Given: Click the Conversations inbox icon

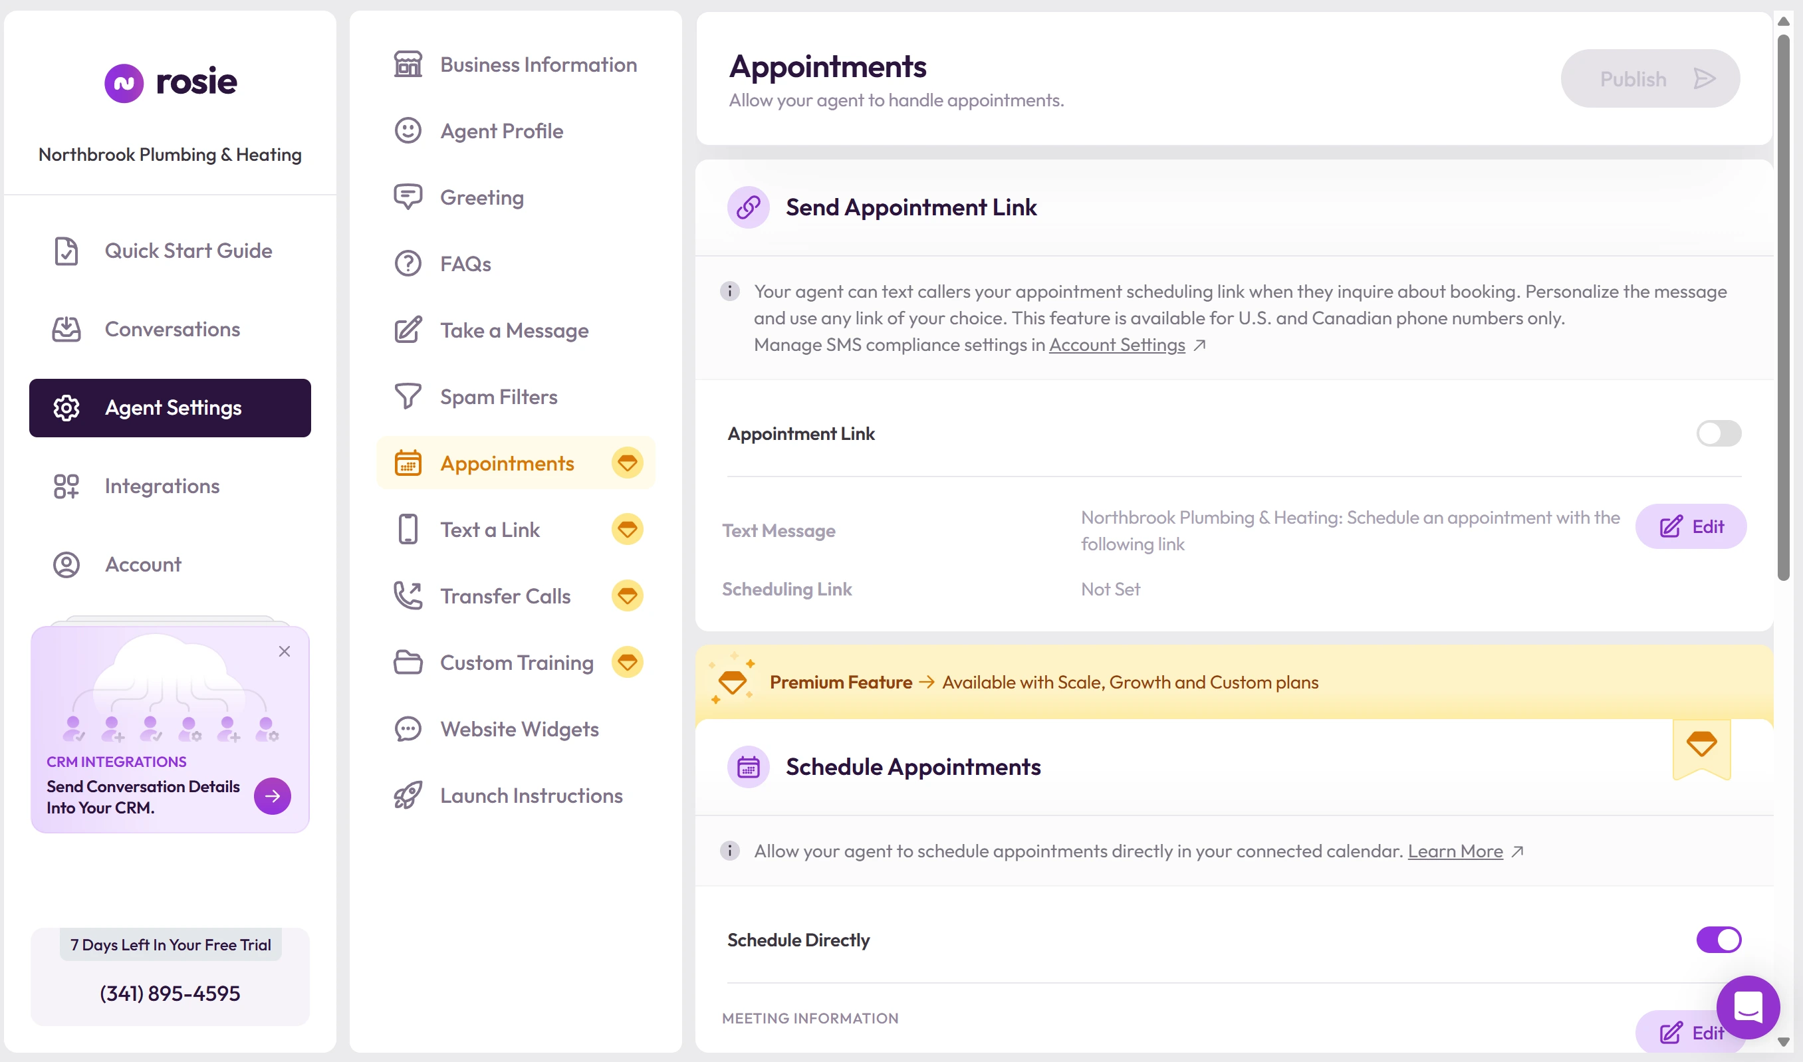Looking at the screenshot, I should click(66, 329).
